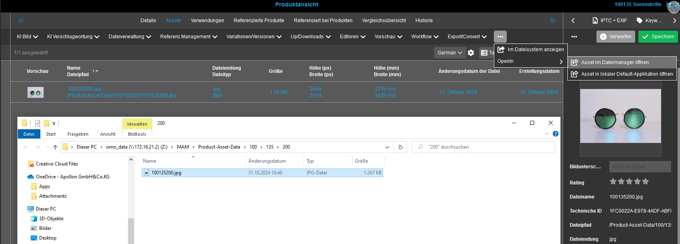Open the three-dots menu beside Verwerfen

tap(574, 37)
